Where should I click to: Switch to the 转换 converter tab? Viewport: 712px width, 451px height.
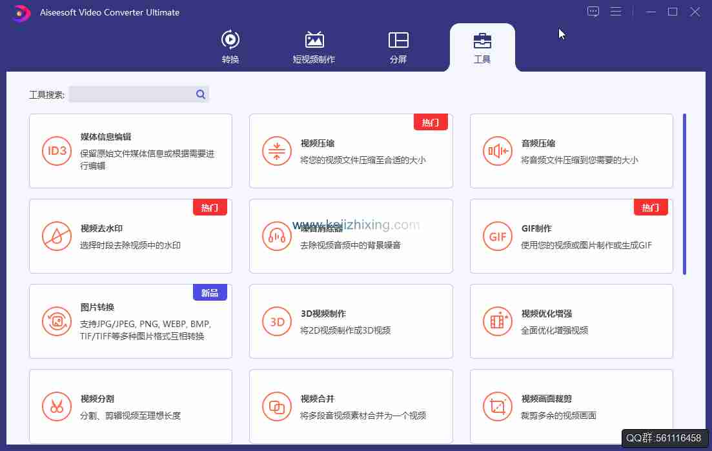[x=230, y=47]
